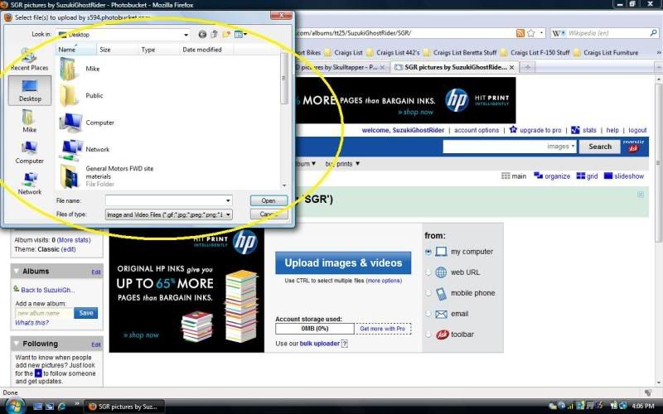Screen dimensions: 663x414
Task: Open Craigs List Beretta Stuff bookmark
Action: pos(460,53)
